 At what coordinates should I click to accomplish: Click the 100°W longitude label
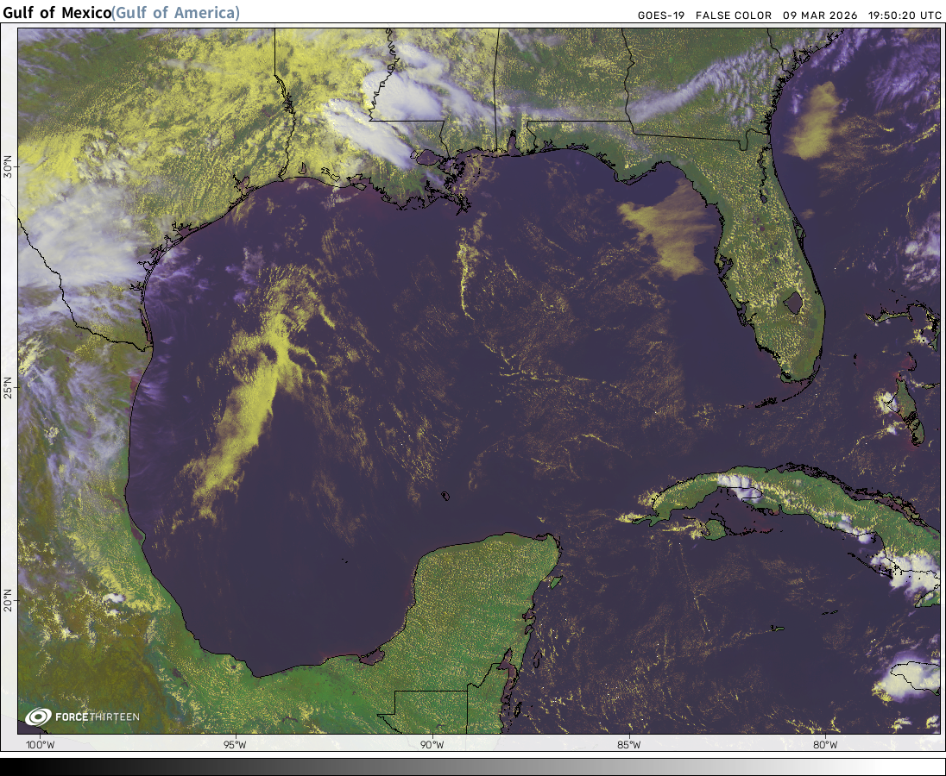point(39,745)
